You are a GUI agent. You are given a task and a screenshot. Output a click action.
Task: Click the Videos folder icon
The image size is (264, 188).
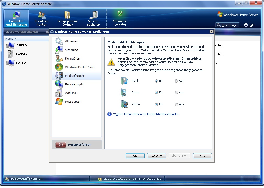click(125, 104)
